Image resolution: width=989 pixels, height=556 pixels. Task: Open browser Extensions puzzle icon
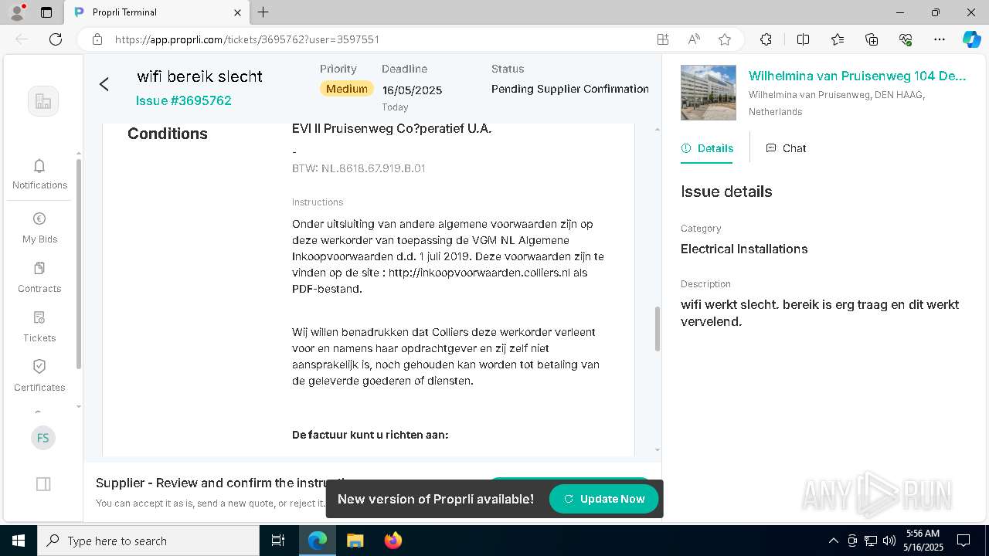pyautogui.click(x=766, y=39)
